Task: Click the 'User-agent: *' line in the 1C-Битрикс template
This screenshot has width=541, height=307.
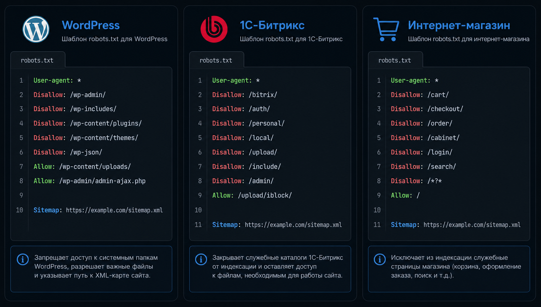Action: pyautogui.click(x=236, y=80)
